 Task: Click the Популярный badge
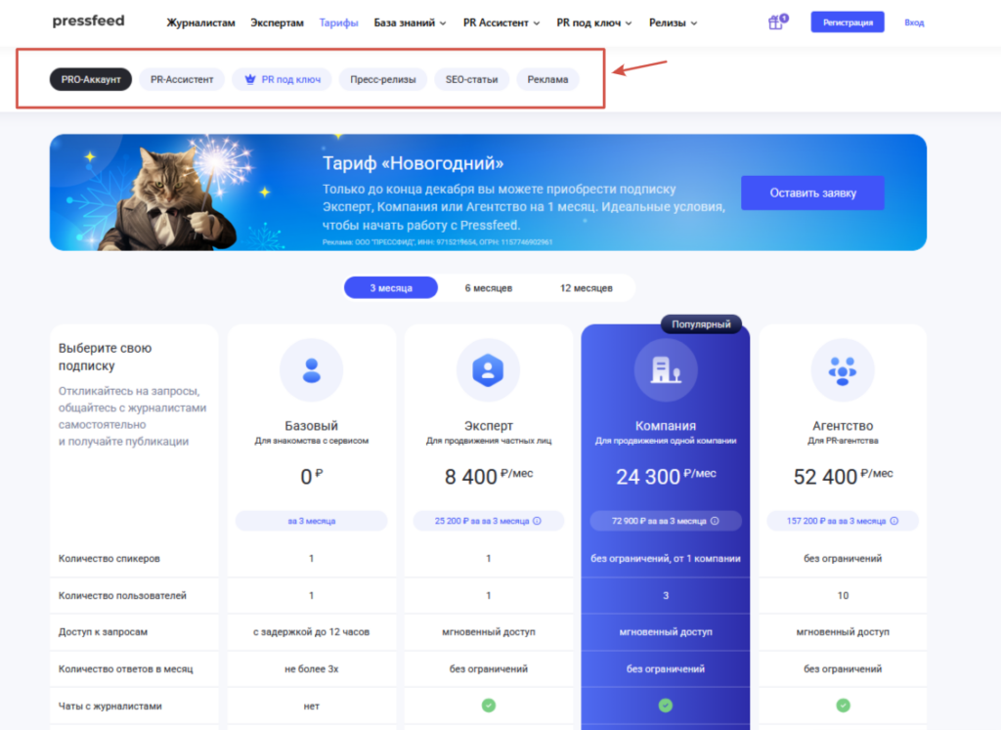point(701,324)
